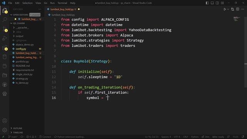247x139 pixels.
Task: Click the editor minimap preview
Action: point(237,19)
